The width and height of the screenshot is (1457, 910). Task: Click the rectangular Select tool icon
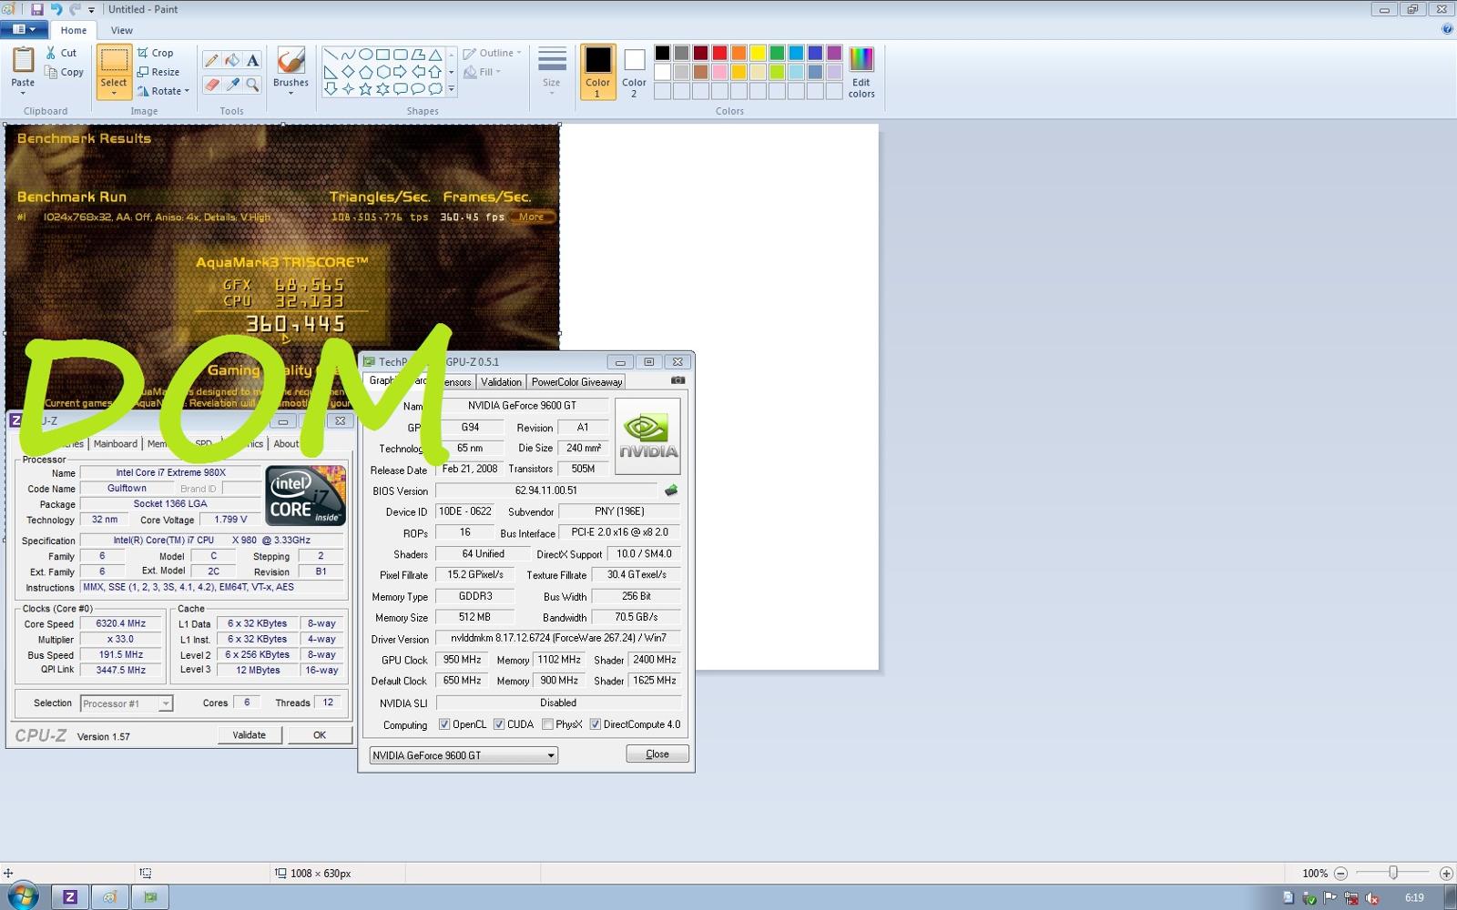click(114, 61)
